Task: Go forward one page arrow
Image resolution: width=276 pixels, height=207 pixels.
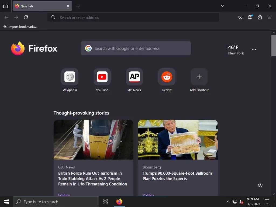Action: click(16, 17)
